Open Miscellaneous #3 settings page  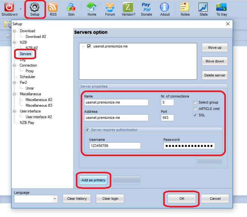point(39,105)
